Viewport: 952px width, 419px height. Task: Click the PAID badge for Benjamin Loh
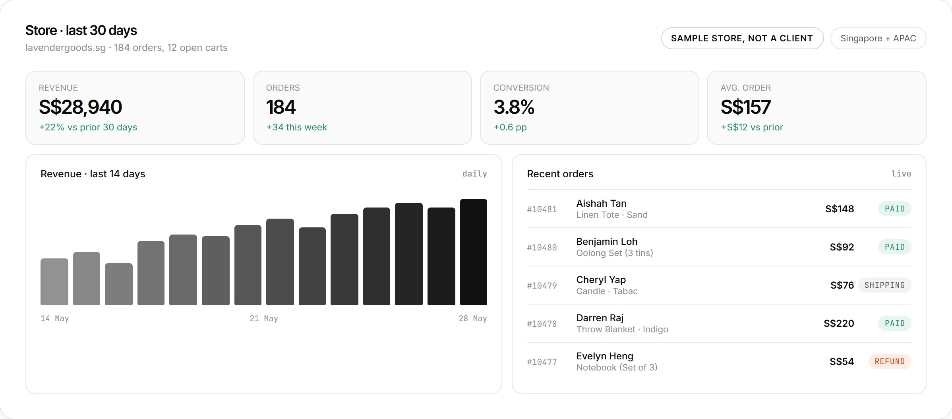click(x=895, y=247)
